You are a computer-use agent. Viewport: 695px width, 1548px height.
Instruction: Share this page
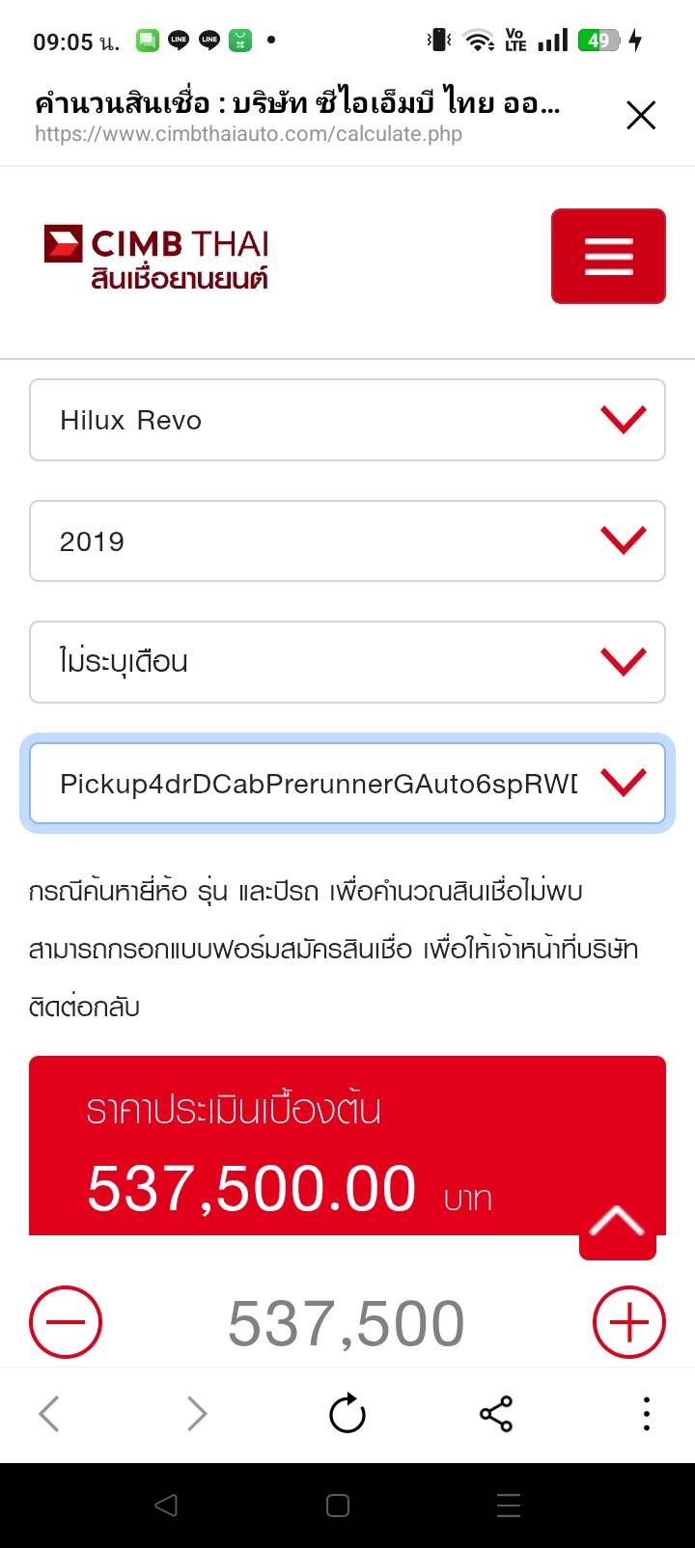496,1415
